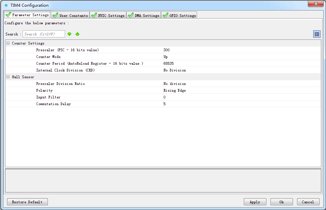Open the Polarity Rising Edge dropdown
The height and width of the screenshot is (210, 326).
[241, 90]
